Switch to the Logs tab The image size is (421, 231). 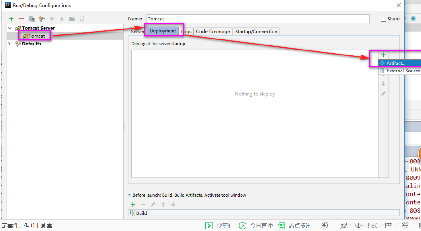click(x=186, y=31)
